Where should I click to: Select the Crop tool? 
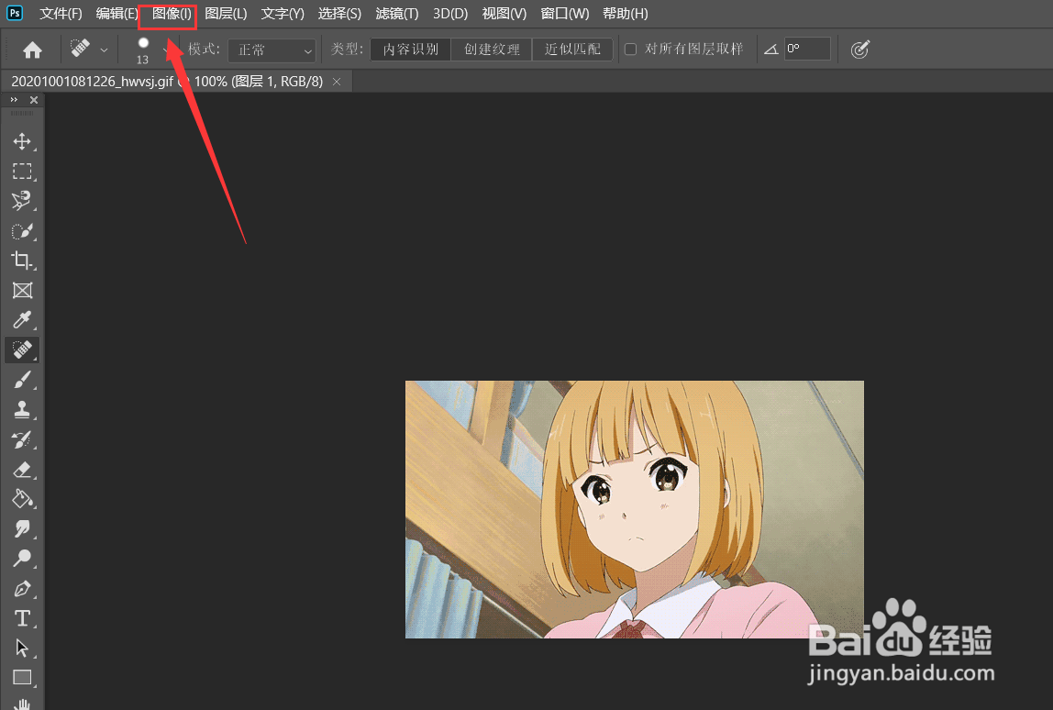(22, 261)
